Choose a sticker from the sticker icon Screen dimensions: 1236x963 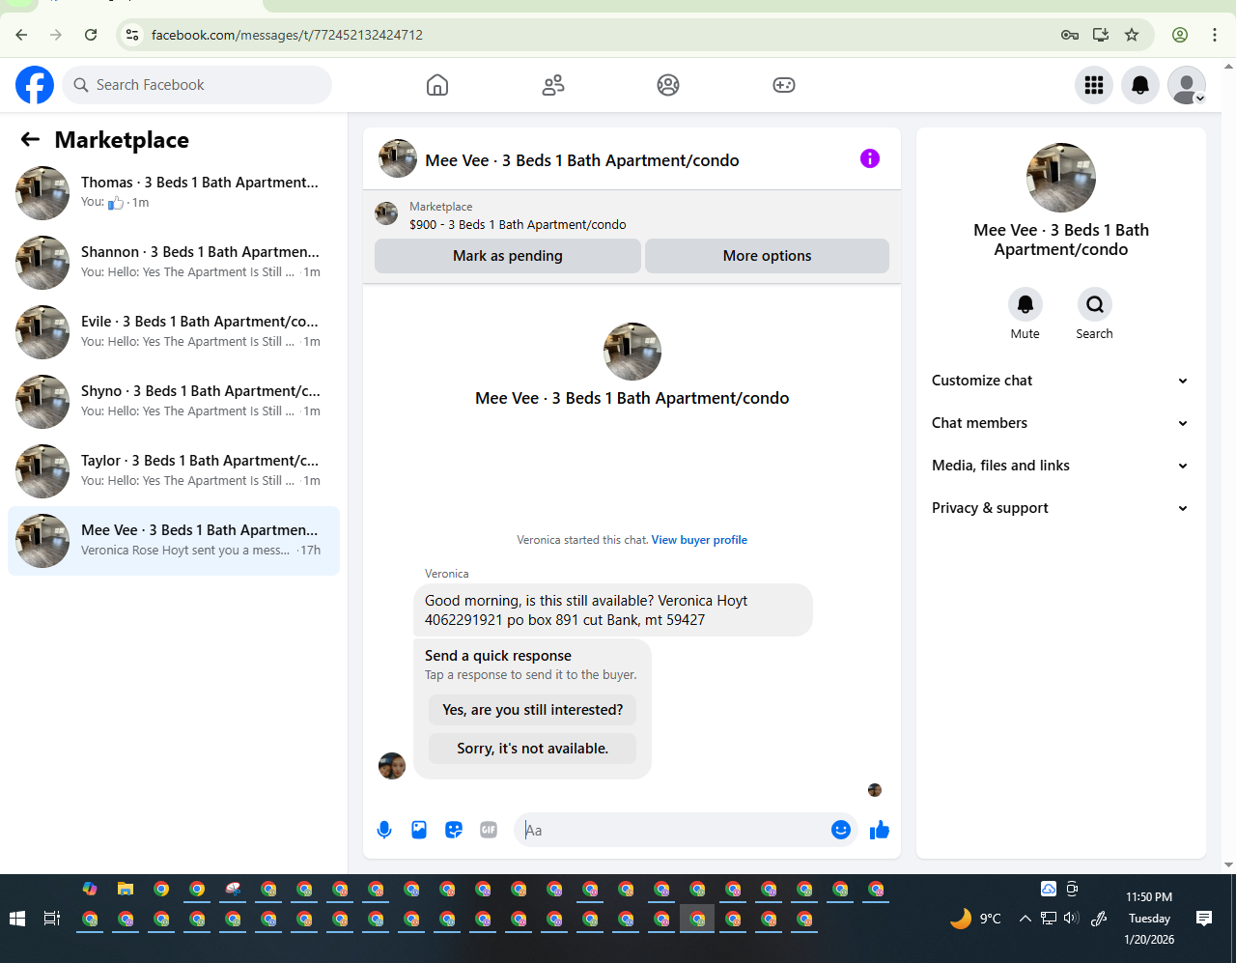click(454, 830)
